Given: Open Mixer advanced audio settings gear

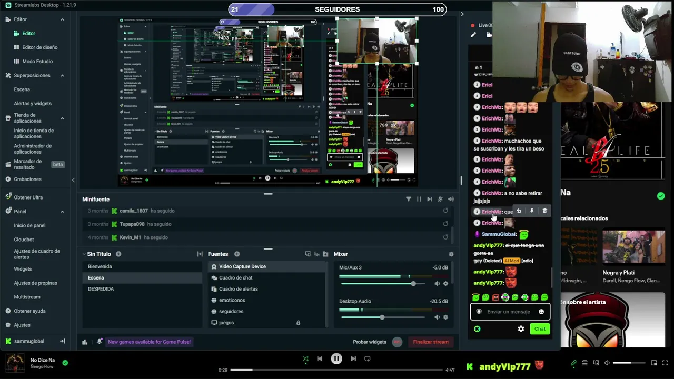Looking at the screenshot, I should (451, 254).
